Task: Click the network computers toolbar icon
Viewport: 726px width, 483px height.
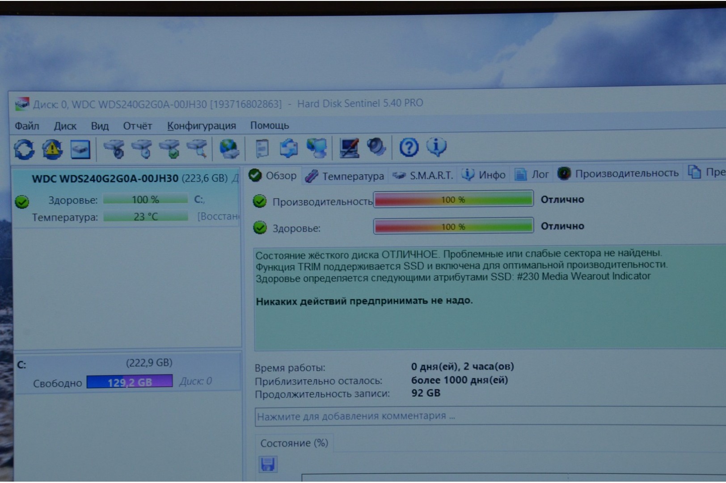Action: click(317, 148)
